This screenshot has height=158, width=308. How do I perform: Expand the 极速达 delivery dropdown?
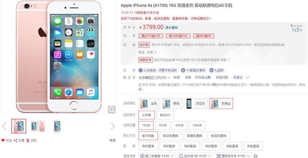click(x=241, y=78)
